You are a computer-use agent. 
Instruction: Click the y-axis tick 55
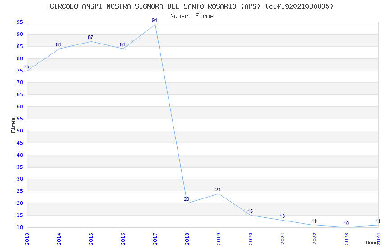20,119
